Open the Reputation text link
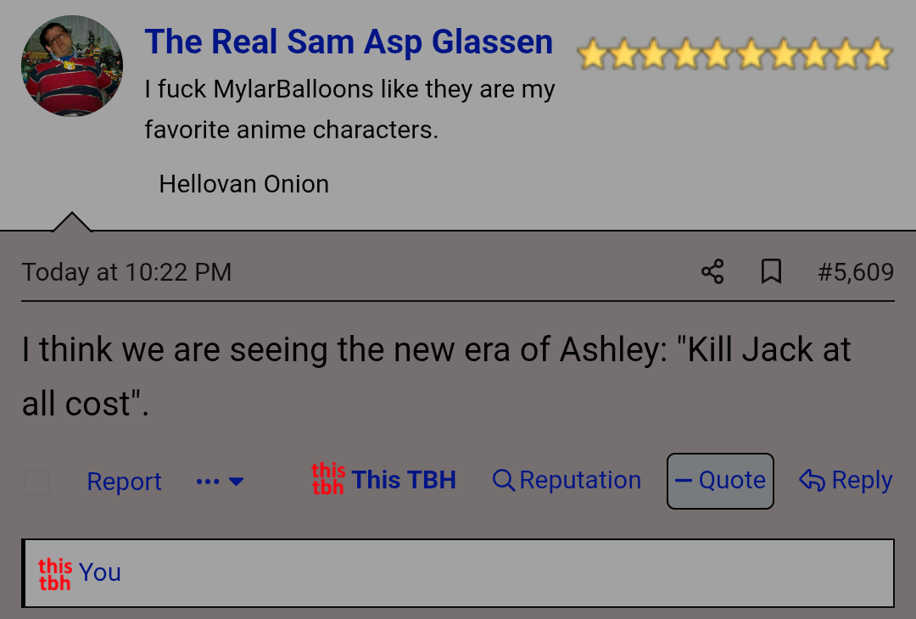The image size is (916, 619). coord(580,480)
